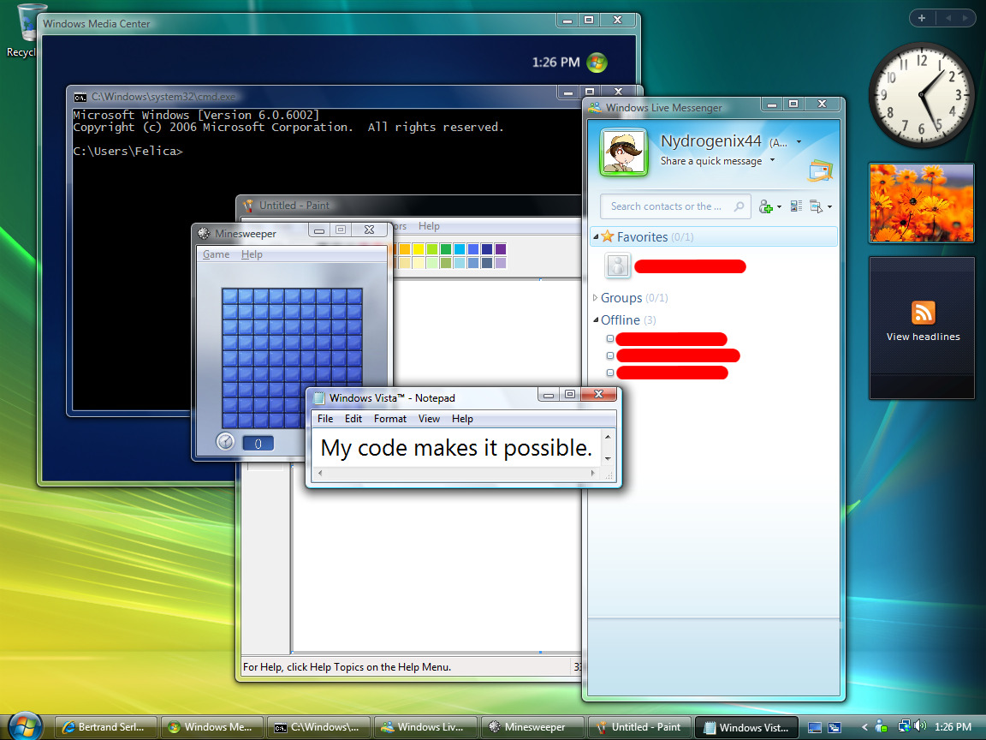986x740 pixels.
Task: Click the Add a contact icon in Messenger
Action: (767, 206)
